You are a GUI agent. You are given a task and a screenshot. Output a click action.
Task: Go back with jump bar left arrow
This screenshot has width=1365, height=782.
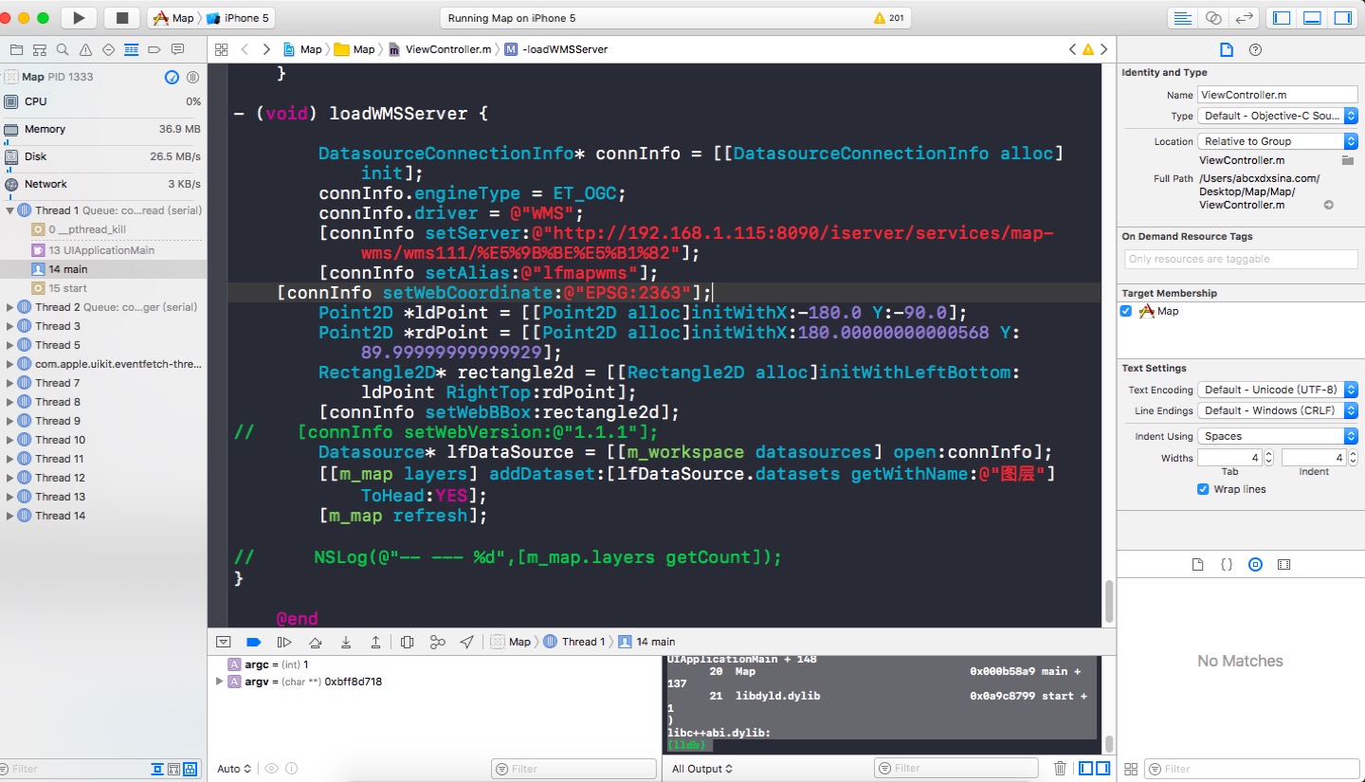[246, 49]
